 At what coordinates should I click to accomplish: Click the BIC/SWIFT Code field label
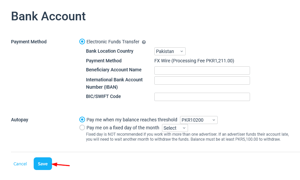pos(103,96)
